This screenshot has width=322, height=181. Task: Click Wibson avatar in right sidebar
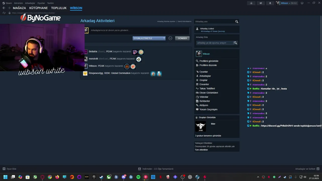(199, 54)
